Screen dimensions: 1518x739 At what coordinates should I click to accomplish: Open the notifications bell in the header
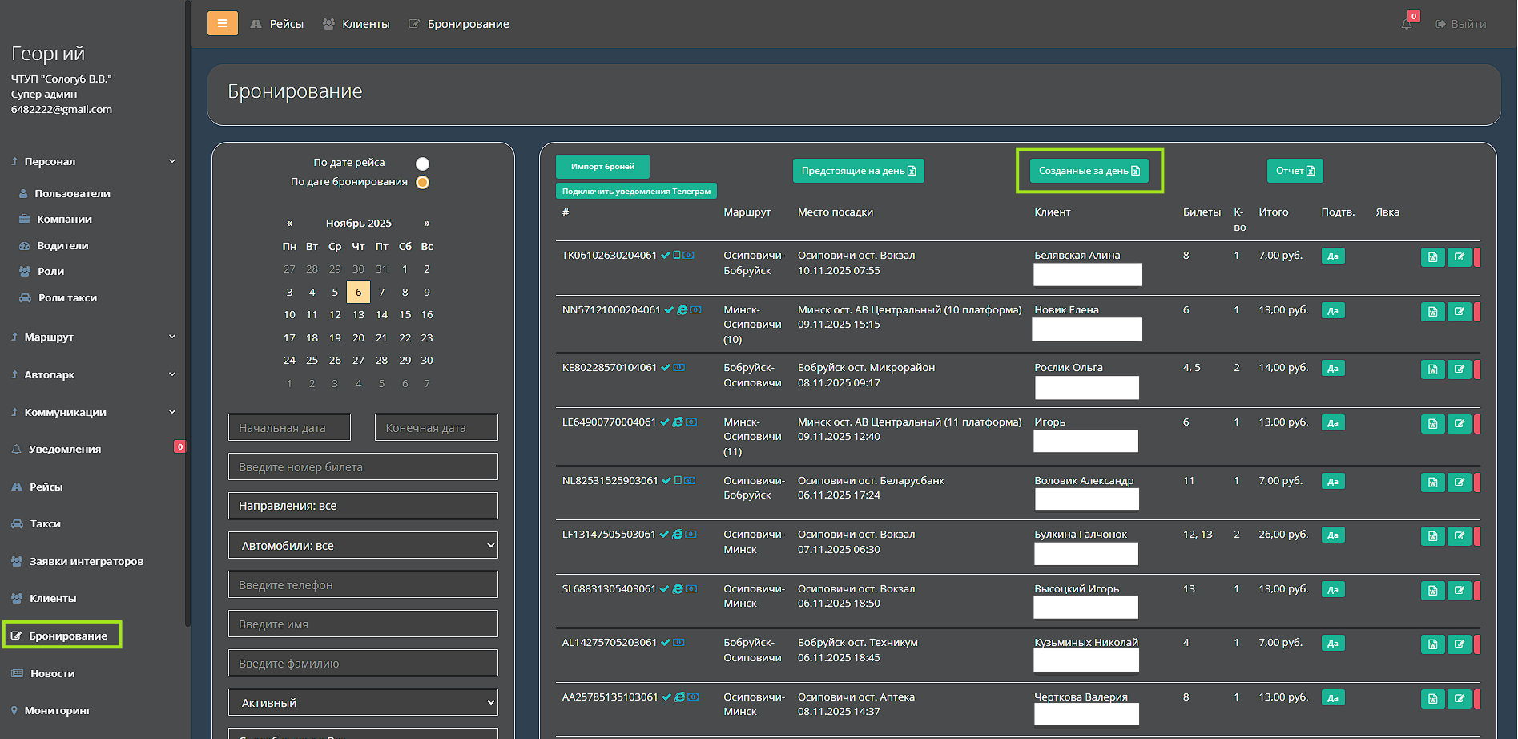[1407, 24]
